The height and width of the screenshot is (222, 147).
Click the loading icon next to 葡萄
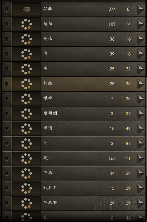(x=26, y=24)
